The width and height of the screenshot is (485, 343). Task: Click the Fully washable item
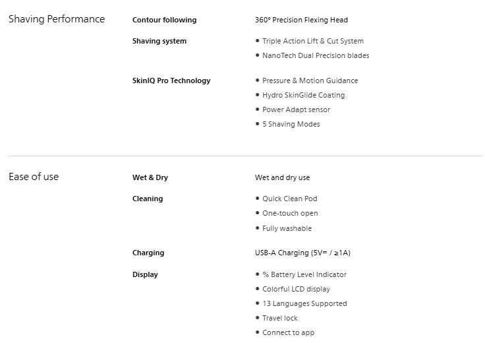(287, 228)
